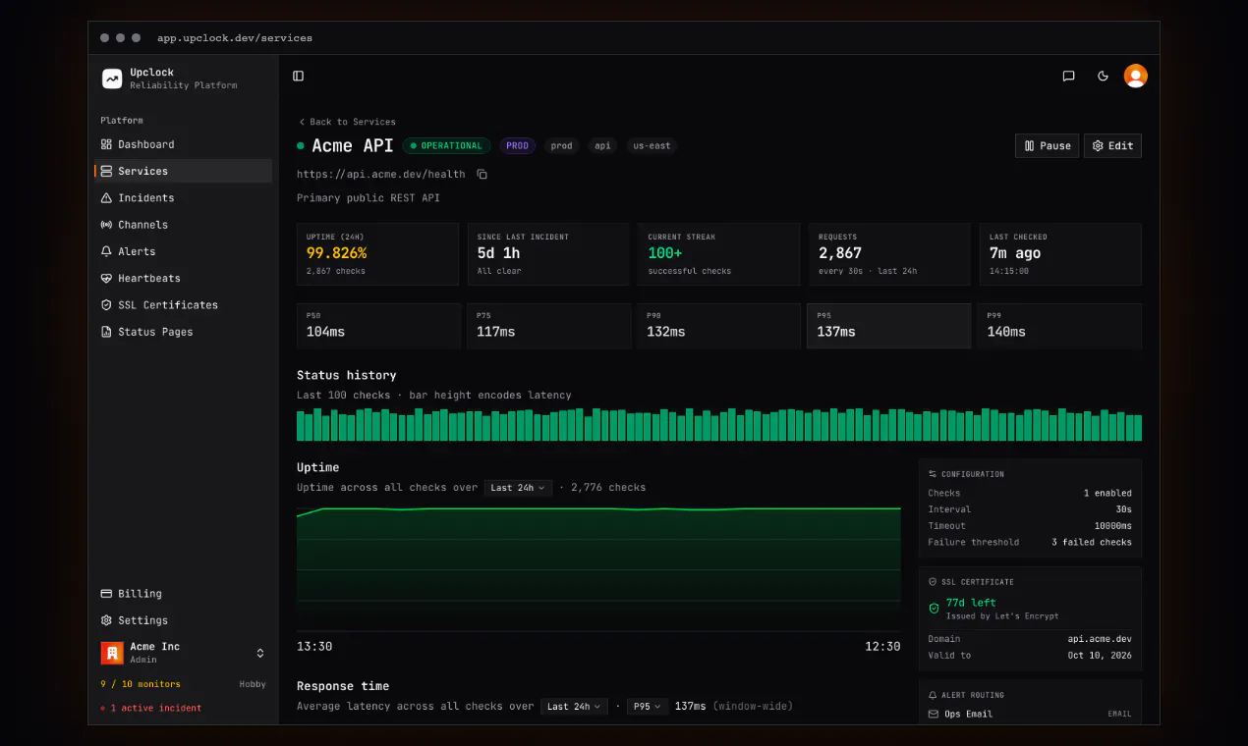Go back to Services link
The height and width of the screenshot is (746, 1248).
(347, 122)
